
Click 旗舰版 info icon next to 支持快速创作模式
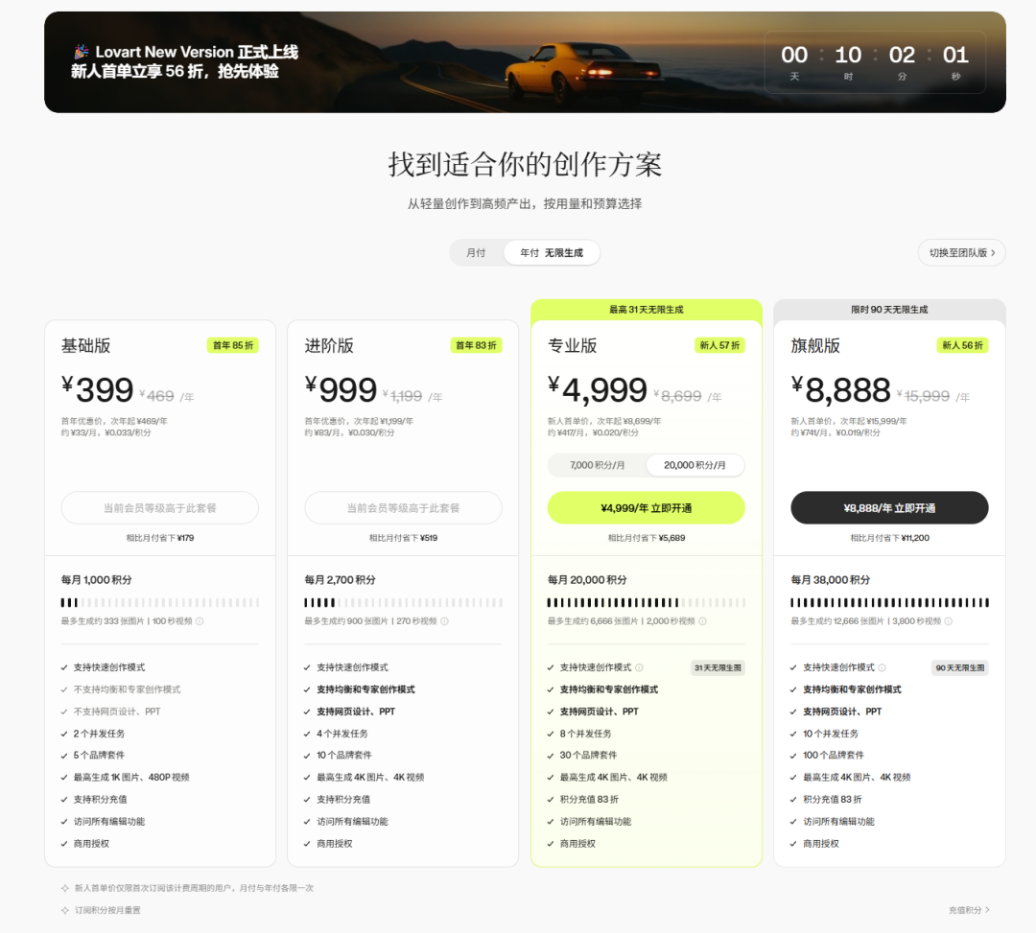tap(883, 667)
